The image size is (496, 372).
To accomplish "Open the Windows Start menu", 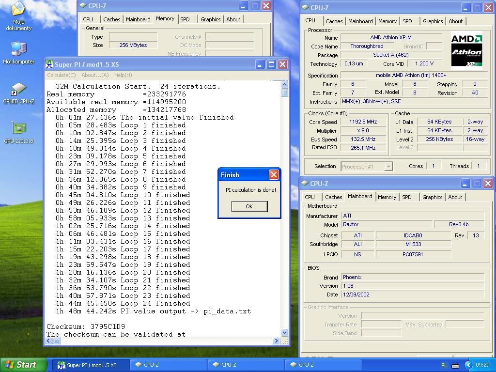I will [x=23, y=365].
